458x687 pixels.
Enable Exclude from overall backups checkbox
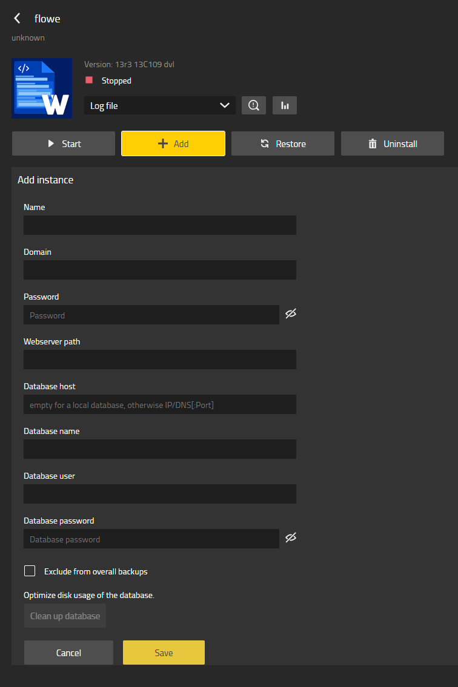(30, 571)
